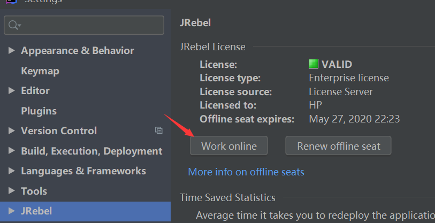Select JRebel in the settings tree
Screen dimensions: 435x223
pos(36,211)
